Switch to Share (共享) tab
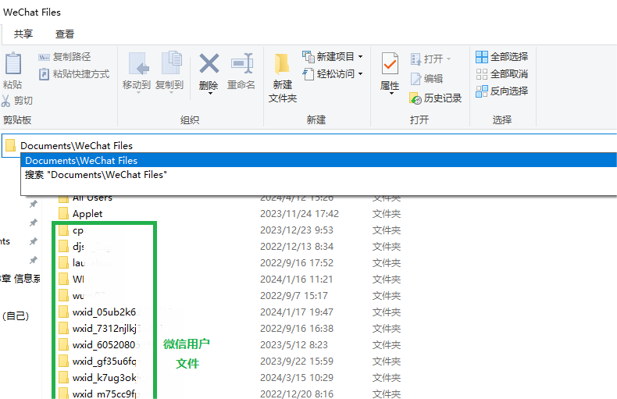The image size is (617, 399). click(x=23, y=34)
